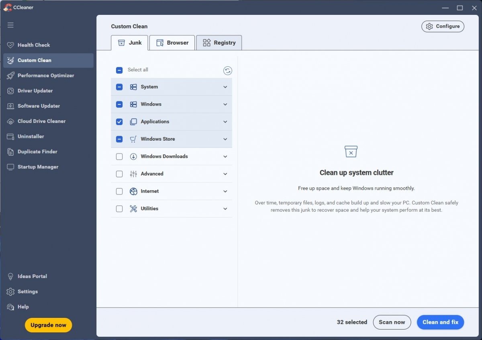Expand the Utilities category chevron
This screenshot has width=482, height=340.
[225, 209]
